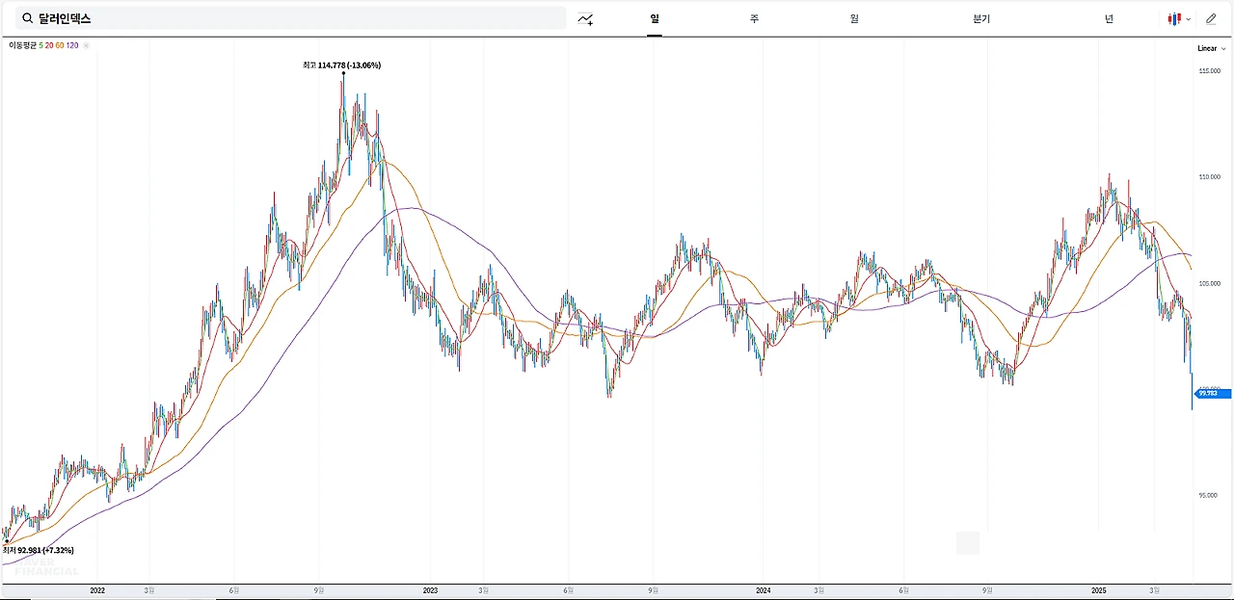
Task: Click the 95.000 price axis label
Action: (x=1209, y=495)
